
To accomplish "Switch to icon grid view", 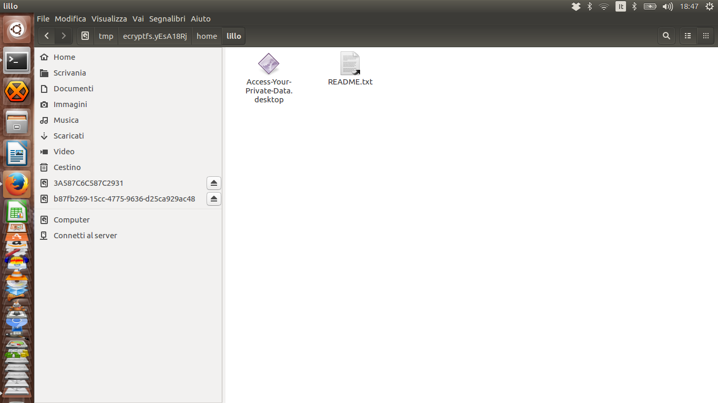I will (705, 36).
